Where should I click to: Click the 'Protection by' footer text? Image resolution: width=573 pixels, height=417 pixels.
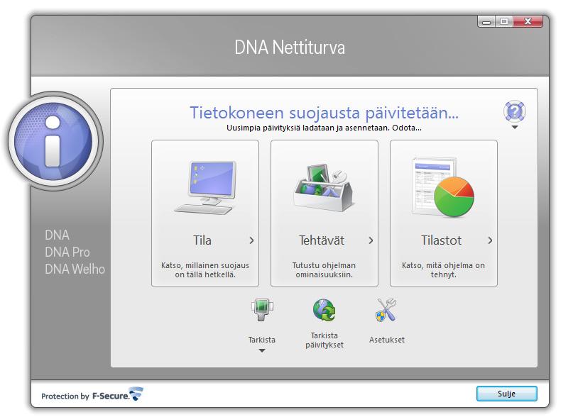click(65, 396)
